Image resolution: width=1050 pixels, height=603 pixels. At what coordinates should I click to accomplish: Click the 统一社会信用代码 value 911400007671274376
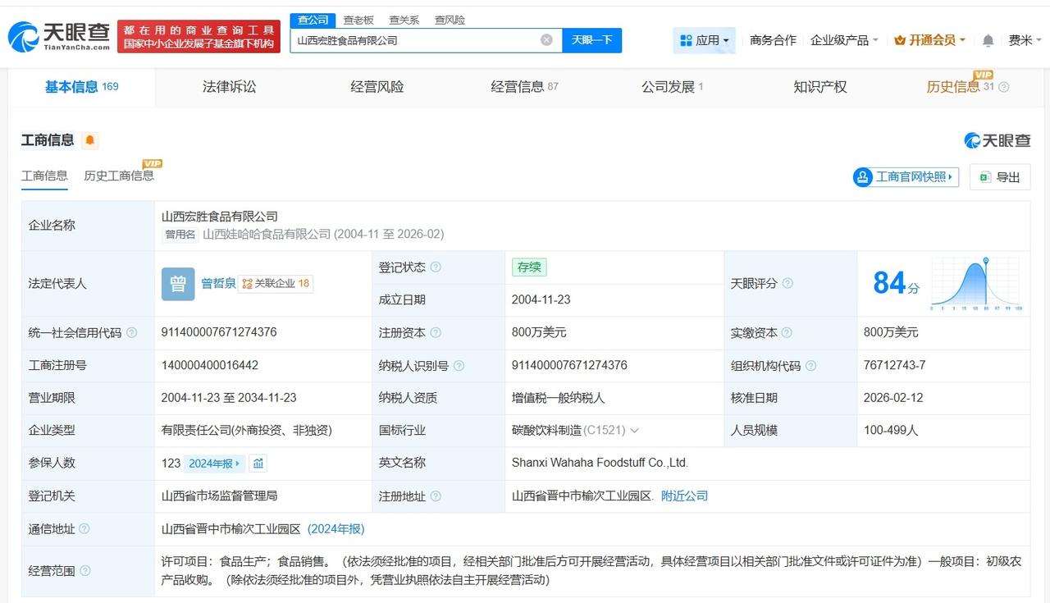[x=219, y=332]
